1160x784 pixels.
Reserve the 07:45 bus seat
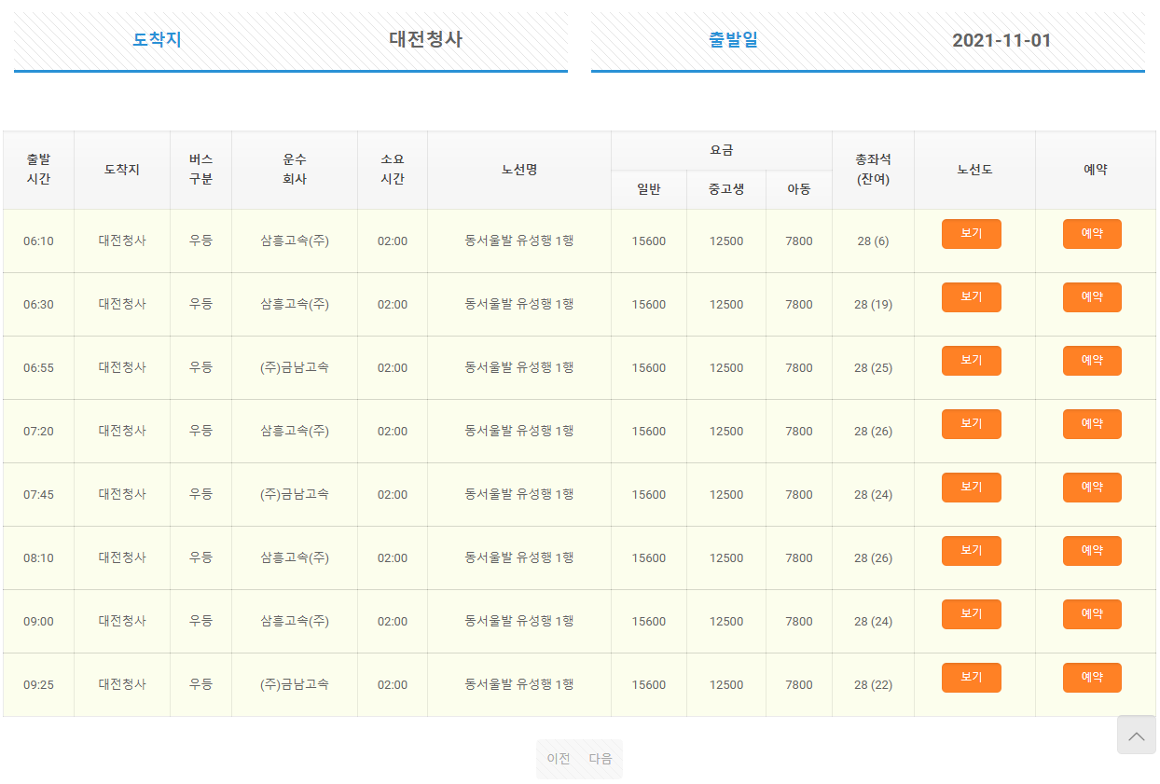(x=1092, y=488)
